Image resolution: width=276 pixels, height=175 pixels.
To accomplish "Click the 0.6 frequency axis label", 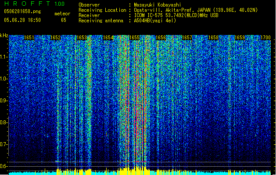I will click(4, 166).
